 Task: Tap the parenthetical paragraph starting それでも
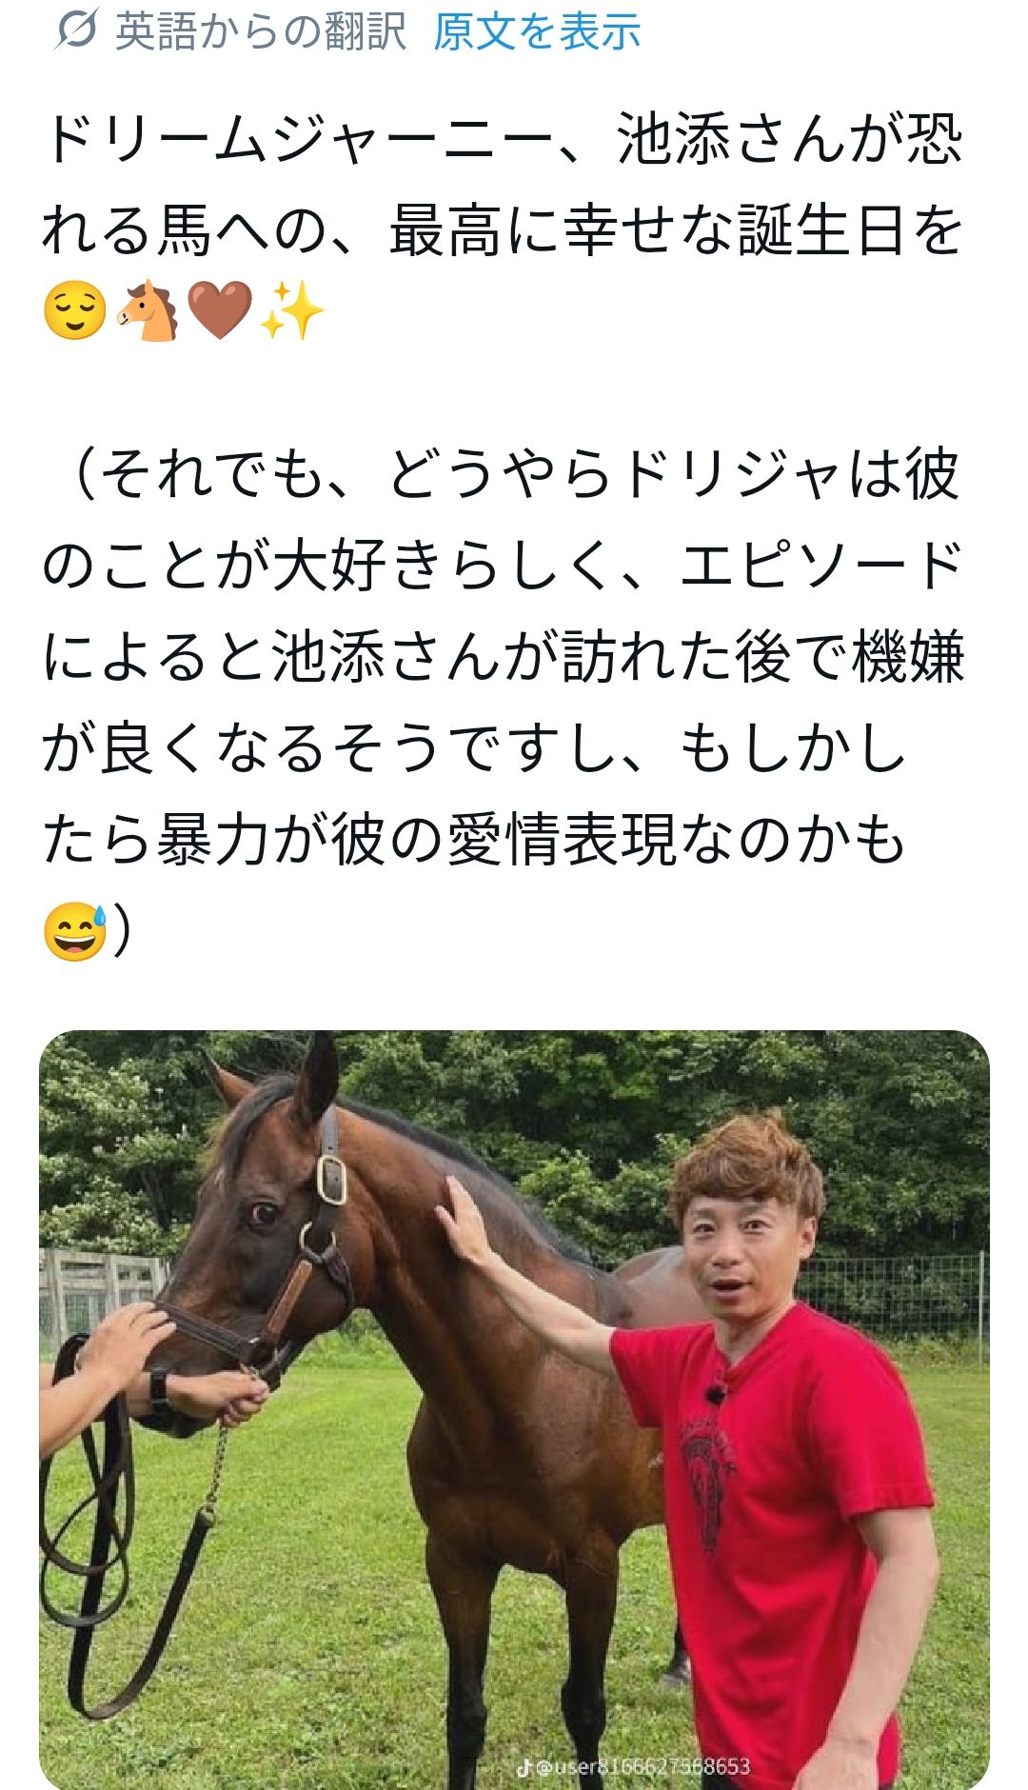[x=503, y=657]
